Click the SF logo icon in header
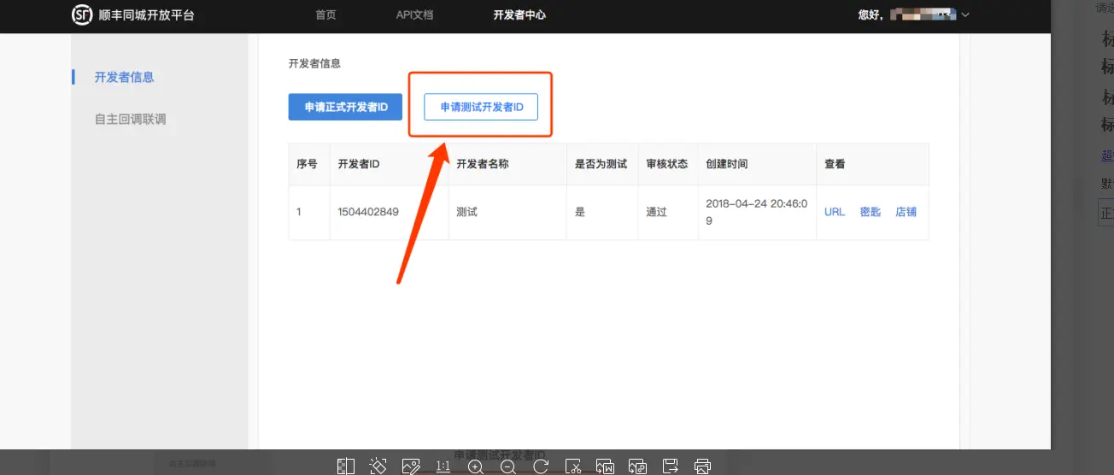The height and width of the screenshot is (475, 1114). 82,15
